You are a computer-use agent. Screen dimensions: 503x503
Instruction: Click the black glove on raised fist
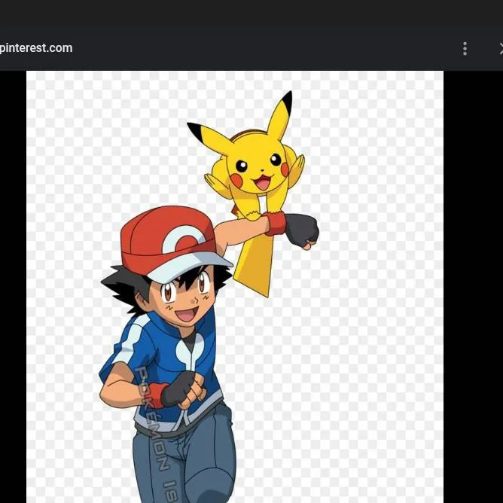pyautogui.click(x=302, y=229)
